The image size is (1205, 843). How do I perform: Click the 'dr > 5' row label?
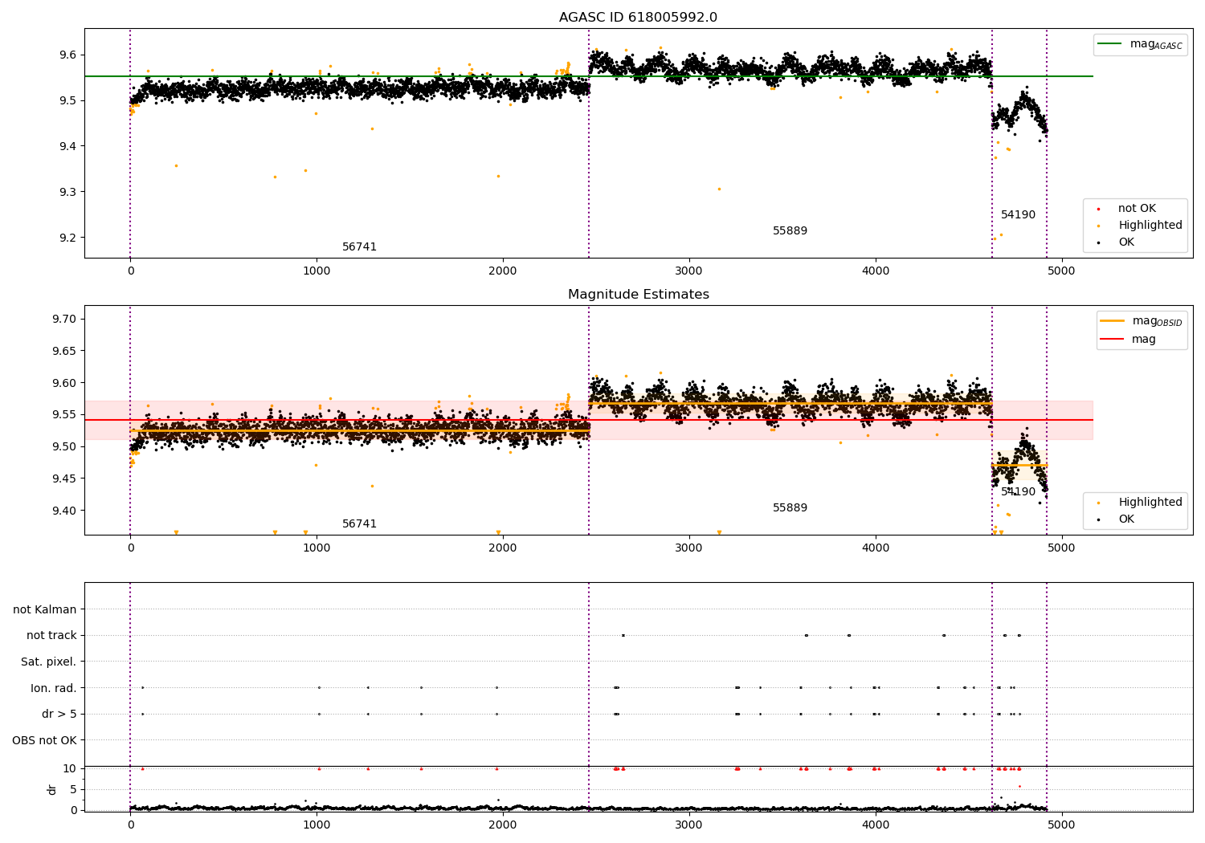pos(59,715)
